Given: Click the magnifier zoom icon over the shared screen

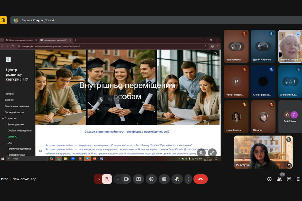Looking at the screenshot, I should click(201, 153).
